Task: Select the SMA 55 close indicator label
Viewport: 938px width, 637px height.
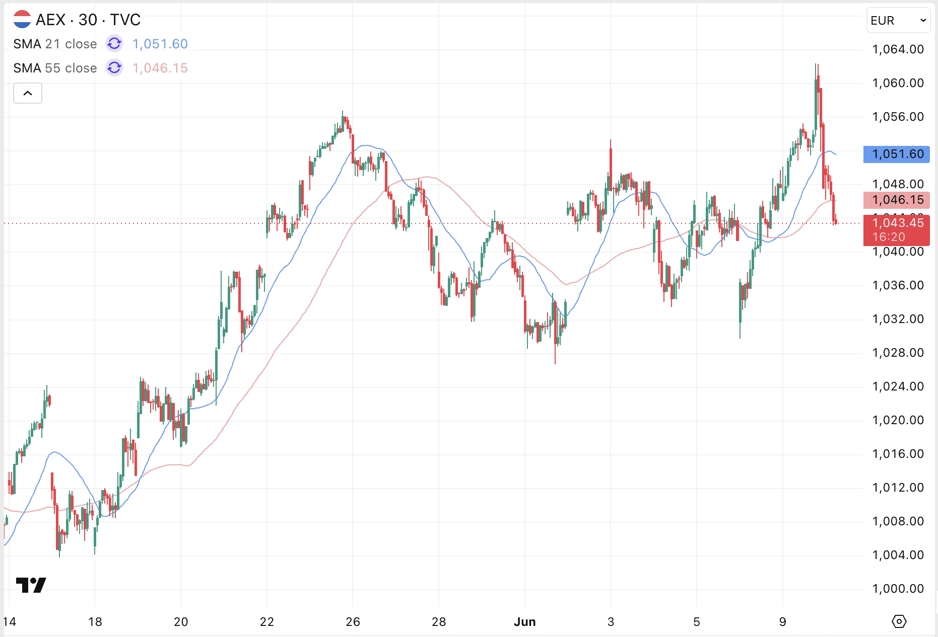Action: [55, 68]
